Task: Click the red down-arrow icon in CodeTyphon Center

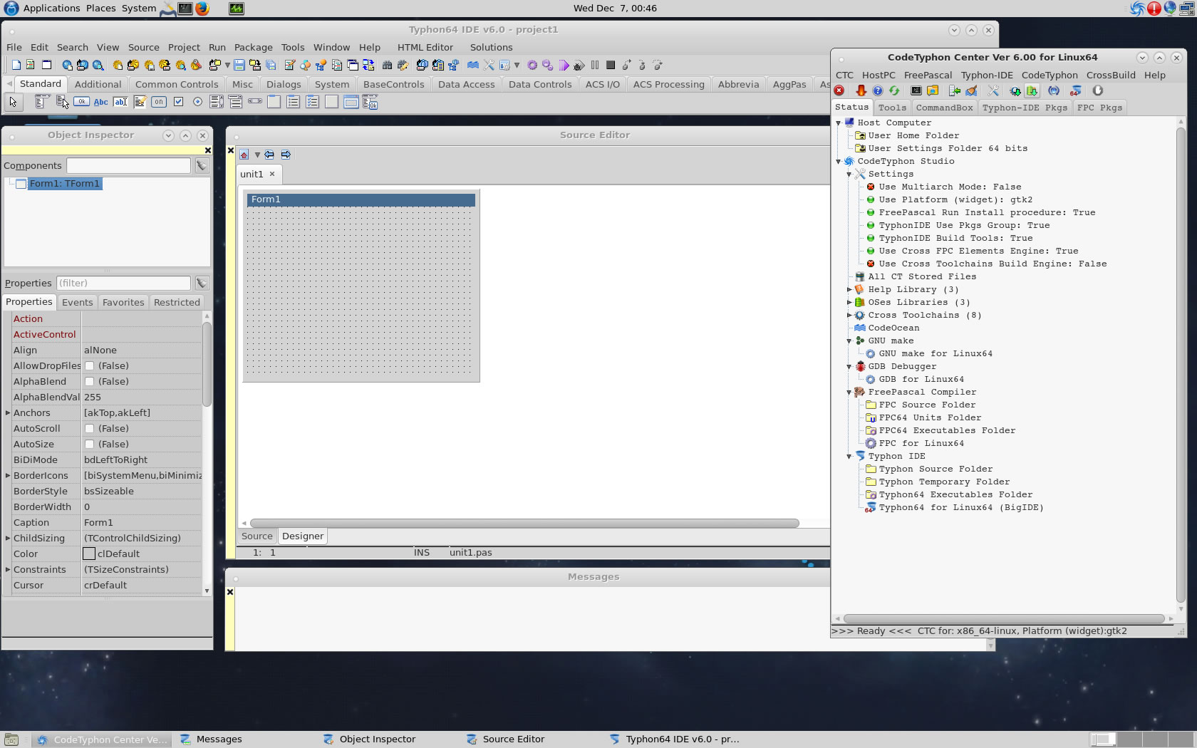Action: click(861, 90)
